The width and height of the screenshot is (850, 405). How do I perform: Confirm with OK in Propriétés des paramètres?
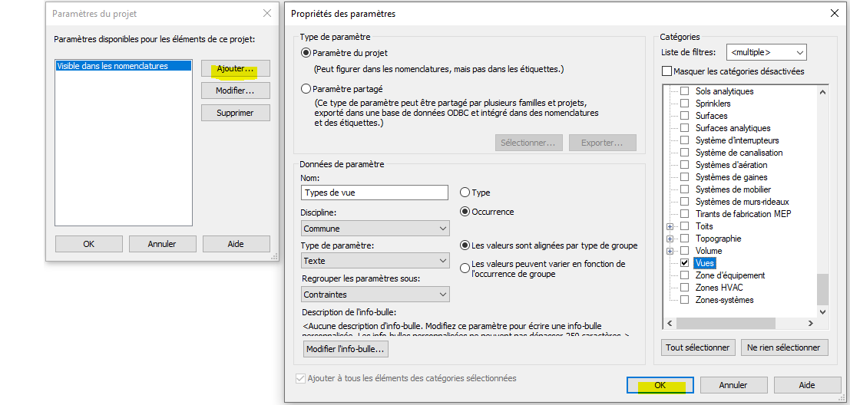click(x=660, y=385)
